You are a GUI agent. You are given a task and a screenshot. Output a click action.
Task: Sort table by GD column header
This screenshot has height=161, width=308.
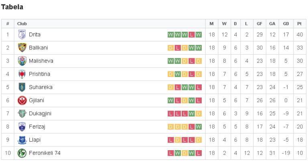286,24
